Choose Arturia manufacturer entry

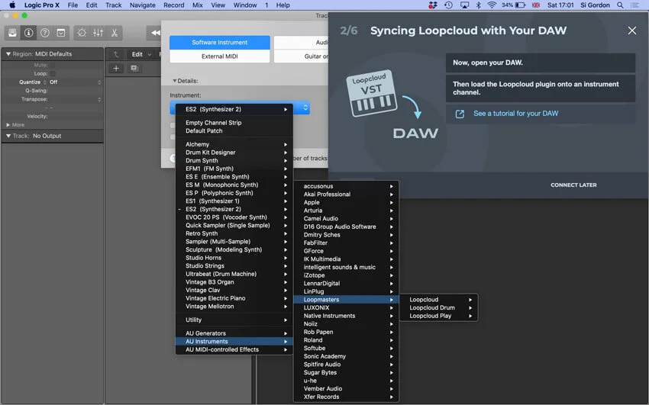[x=346, y=211]
